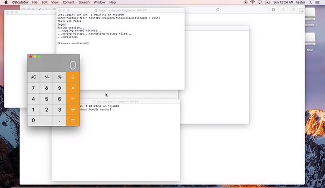The image size is (325, 188).
Task: Open the Calculator application menu
Action: [20, 2]
